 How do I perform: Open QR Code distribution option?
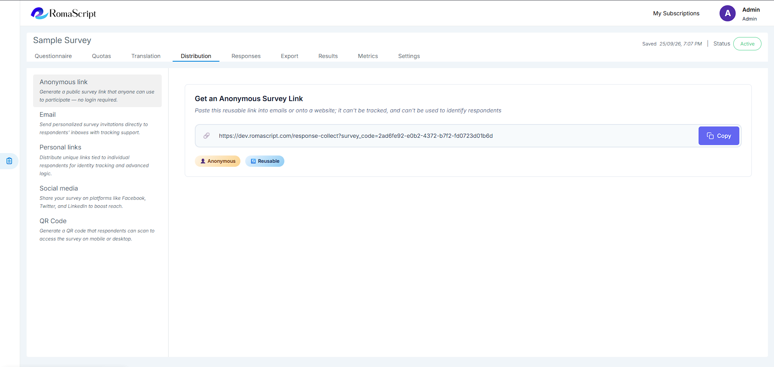[97, 230]
